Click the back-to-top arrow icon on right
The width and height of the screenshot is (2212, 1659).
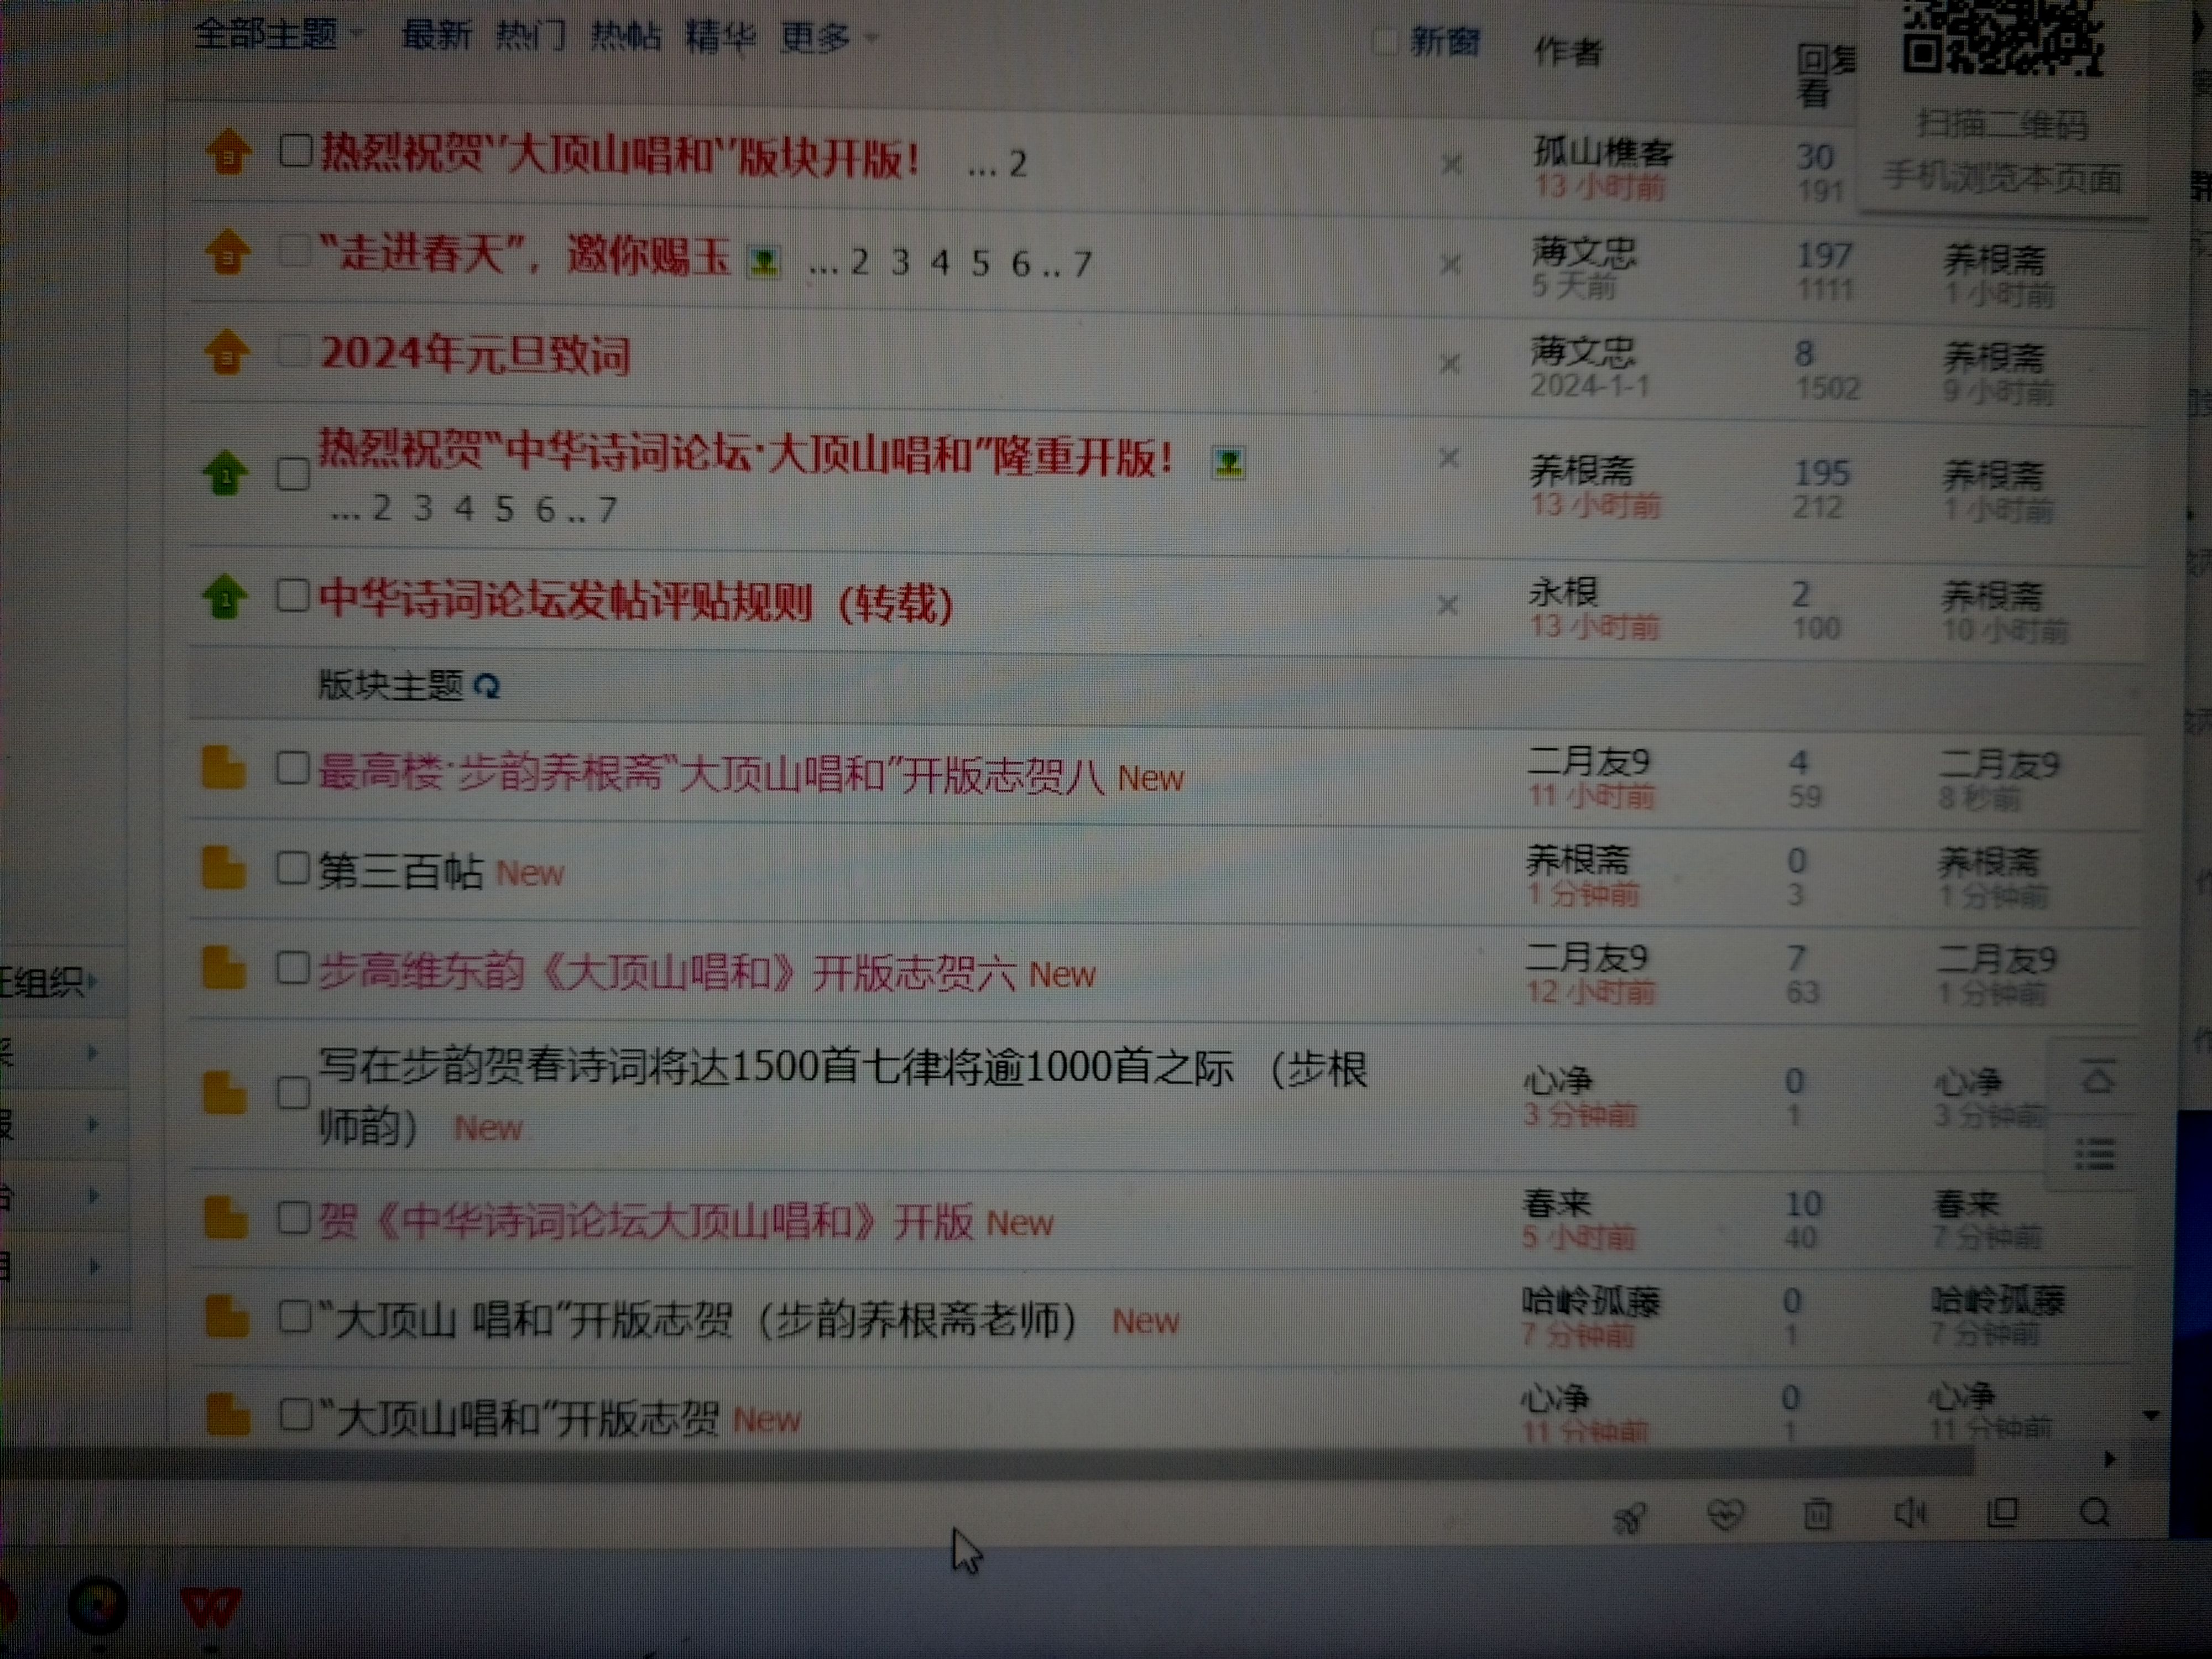click(x=2097, y=1078)
